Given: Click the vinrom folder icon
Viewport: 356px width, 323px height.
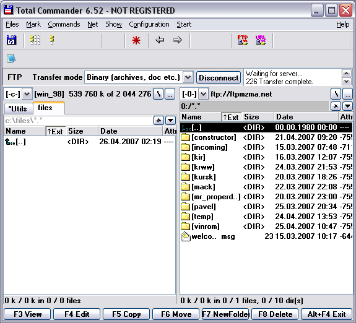Looking at the screenshot, I should (186, 226).
